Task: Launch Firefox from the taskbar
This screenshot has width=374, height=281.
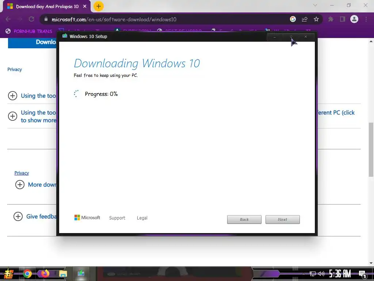Action: pyautogui.click(x=45, y=274)
